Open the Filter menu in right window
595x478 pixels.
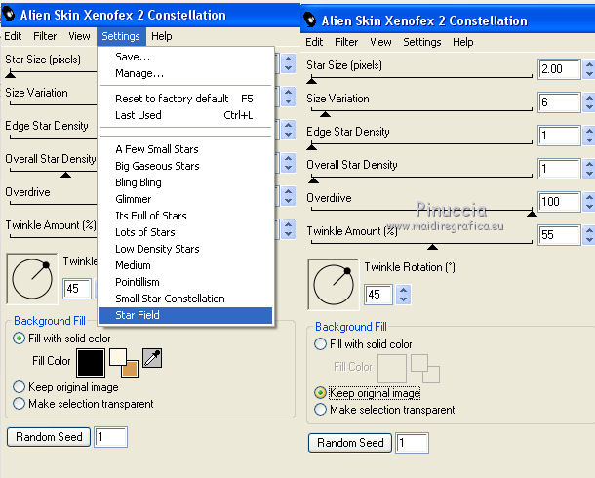click(x=346, y=42)
